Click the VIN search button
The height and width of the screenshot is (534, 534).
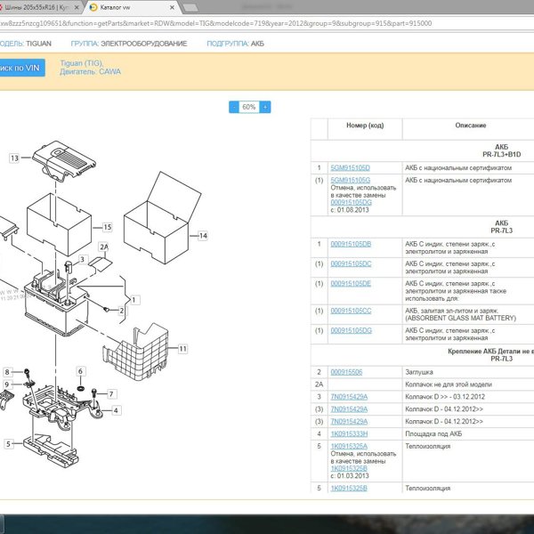(21, 68)
